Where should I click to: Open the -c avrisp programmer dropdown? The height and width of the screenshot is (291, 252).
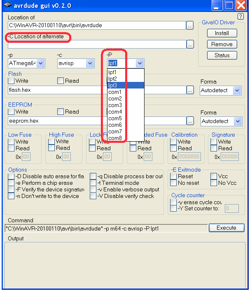pyautogui.click(x=90, y=63)
